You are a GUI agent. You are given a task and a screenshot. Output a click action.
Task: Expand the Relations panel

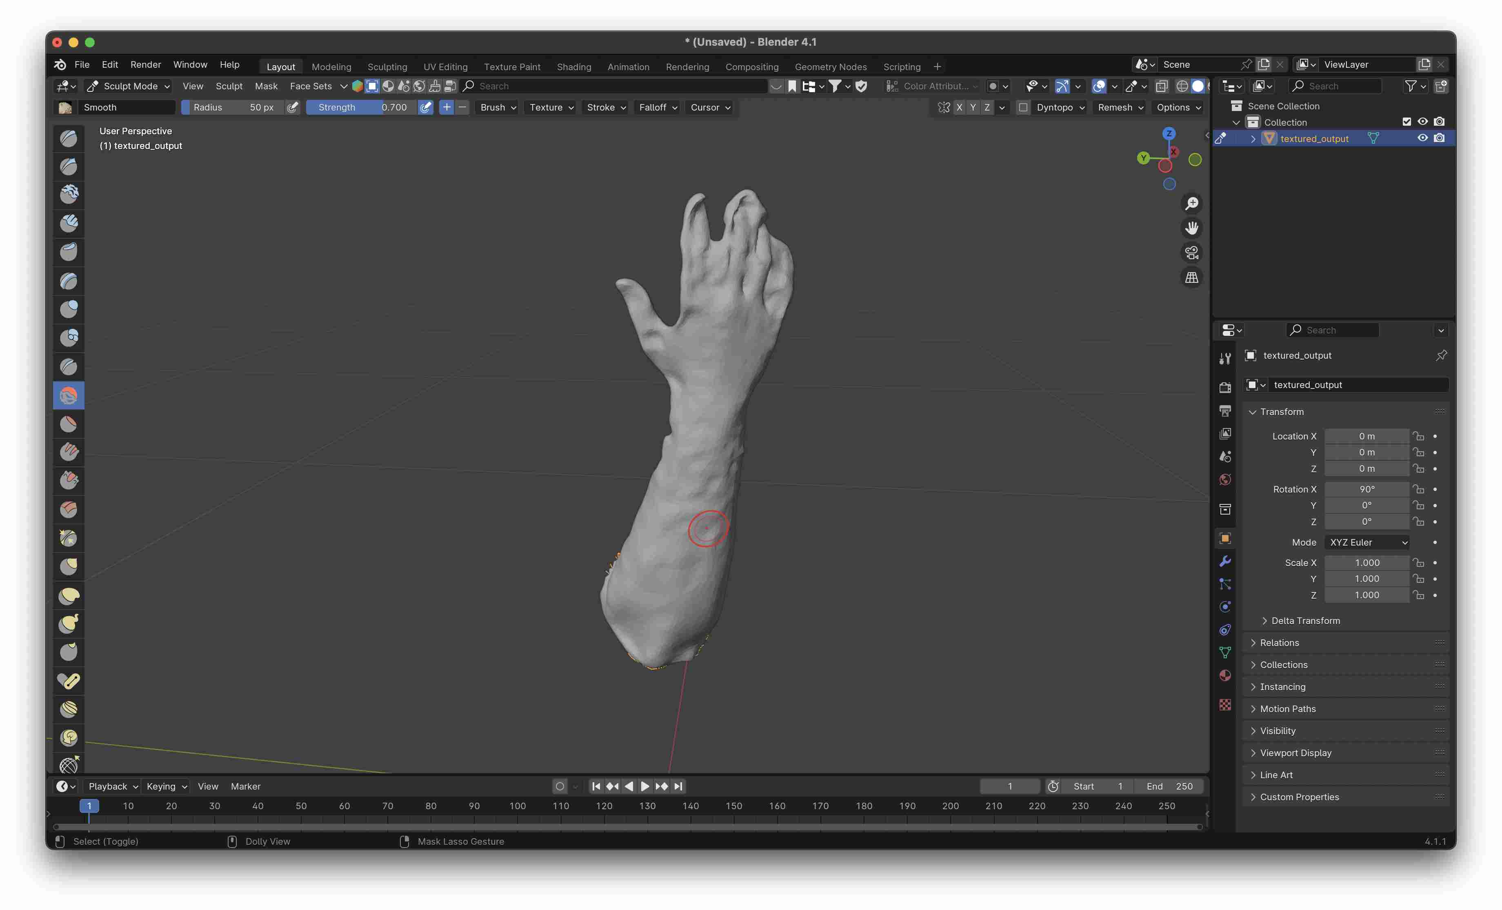coord(1346,642)
